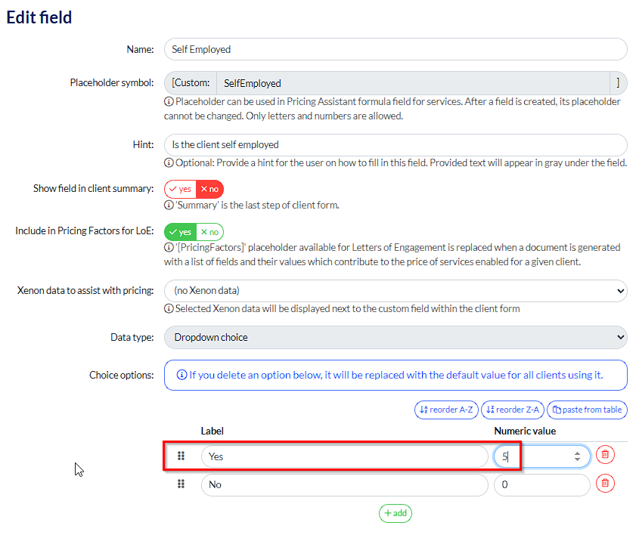Click info icon below Placeholder symbol field
636x535 pixels.
(169, 102)
